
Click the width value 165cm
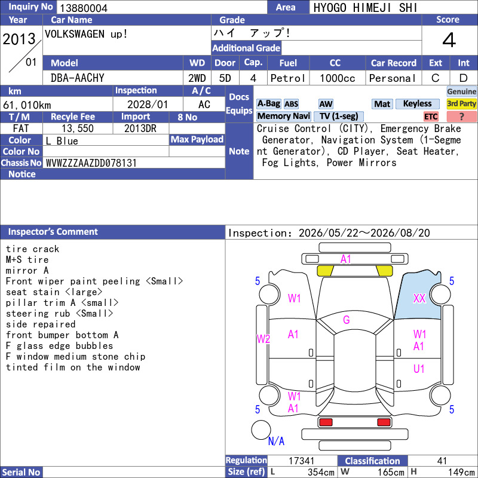coord(391,472)
